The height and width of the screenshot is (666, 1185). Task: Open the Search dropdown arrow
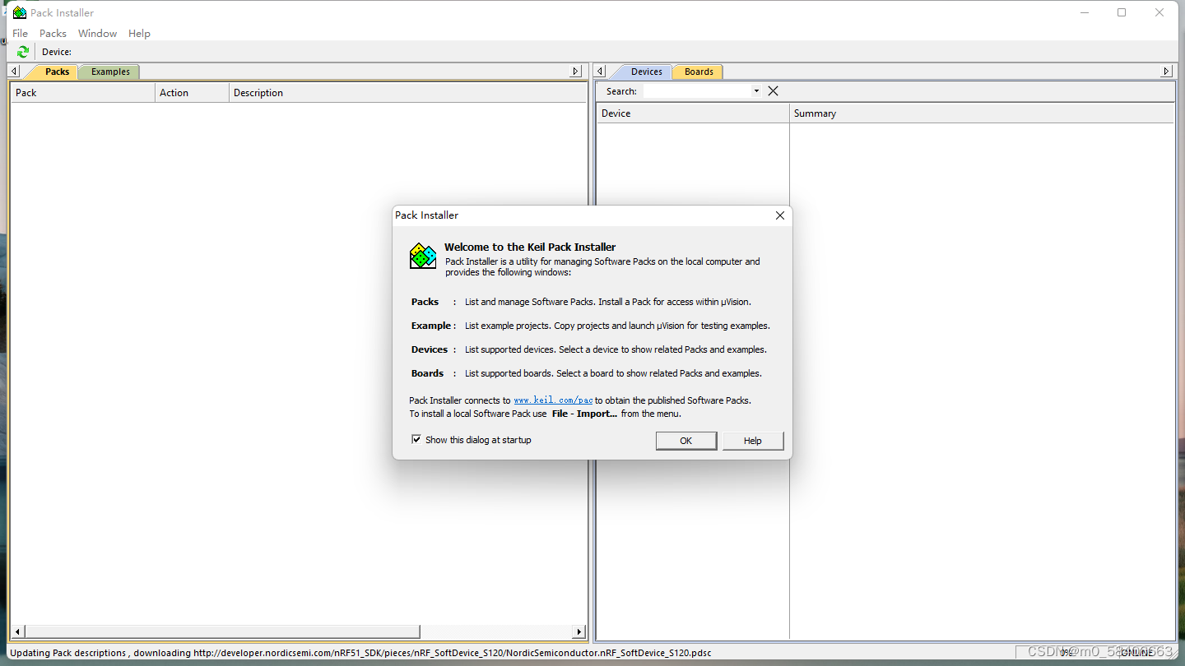pyautogui.click(x=756, y=91)
